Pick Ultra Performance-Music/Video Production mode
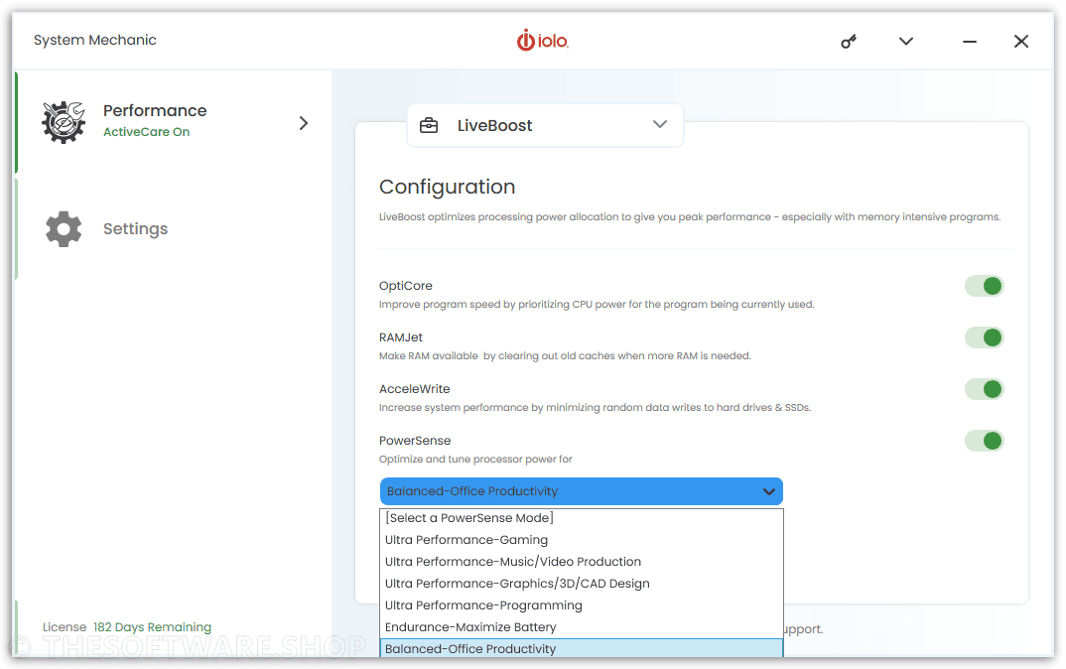Viewport: 1066px width, 669px height. (x=582, y=562)
